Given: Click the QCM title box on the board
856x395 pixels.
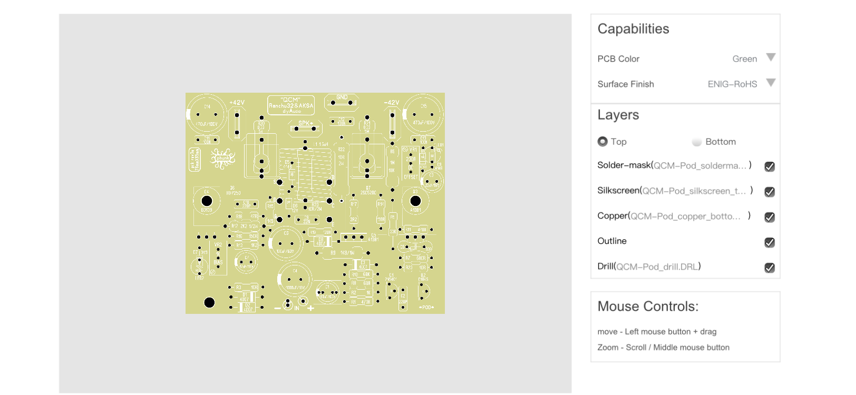Looking at the screenshot, I should pyautogui.click(x=291, y=105).
